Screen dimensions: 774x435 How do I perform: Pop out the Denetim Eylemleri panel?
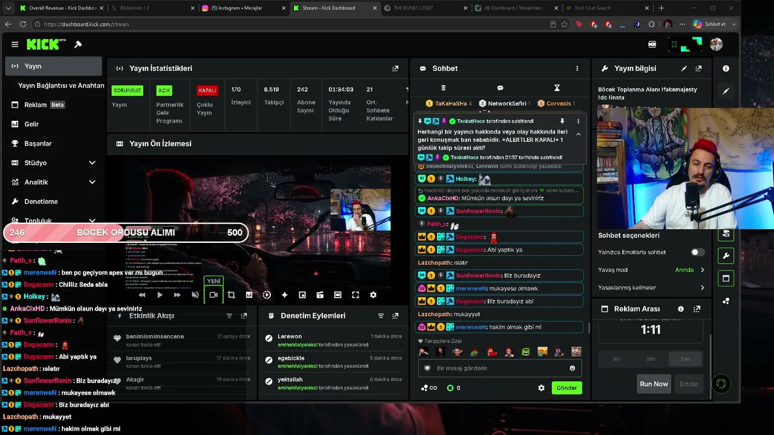click(x=395, y=316)
